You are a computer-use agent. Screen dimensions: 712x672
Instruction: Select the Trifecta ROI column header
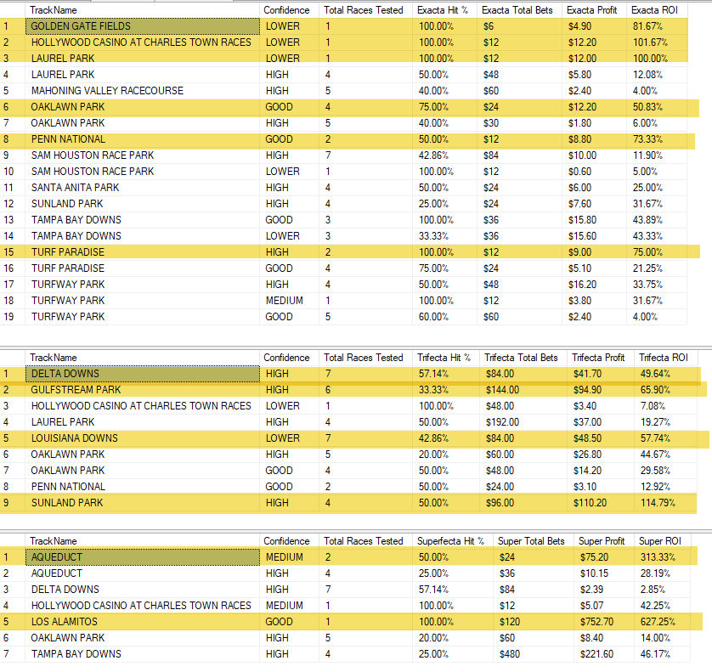[665, 358]
